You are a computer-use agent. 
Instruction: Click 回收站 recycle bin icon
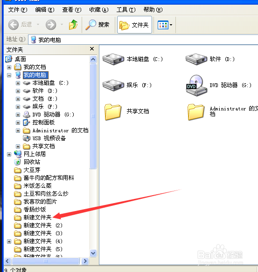18,162
